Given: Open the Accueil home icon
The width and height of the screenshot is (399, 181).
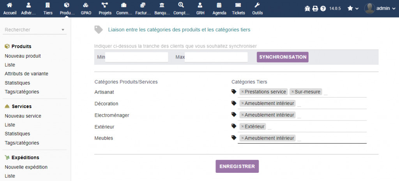Looking at the screenshot, I should pos(10,5).
